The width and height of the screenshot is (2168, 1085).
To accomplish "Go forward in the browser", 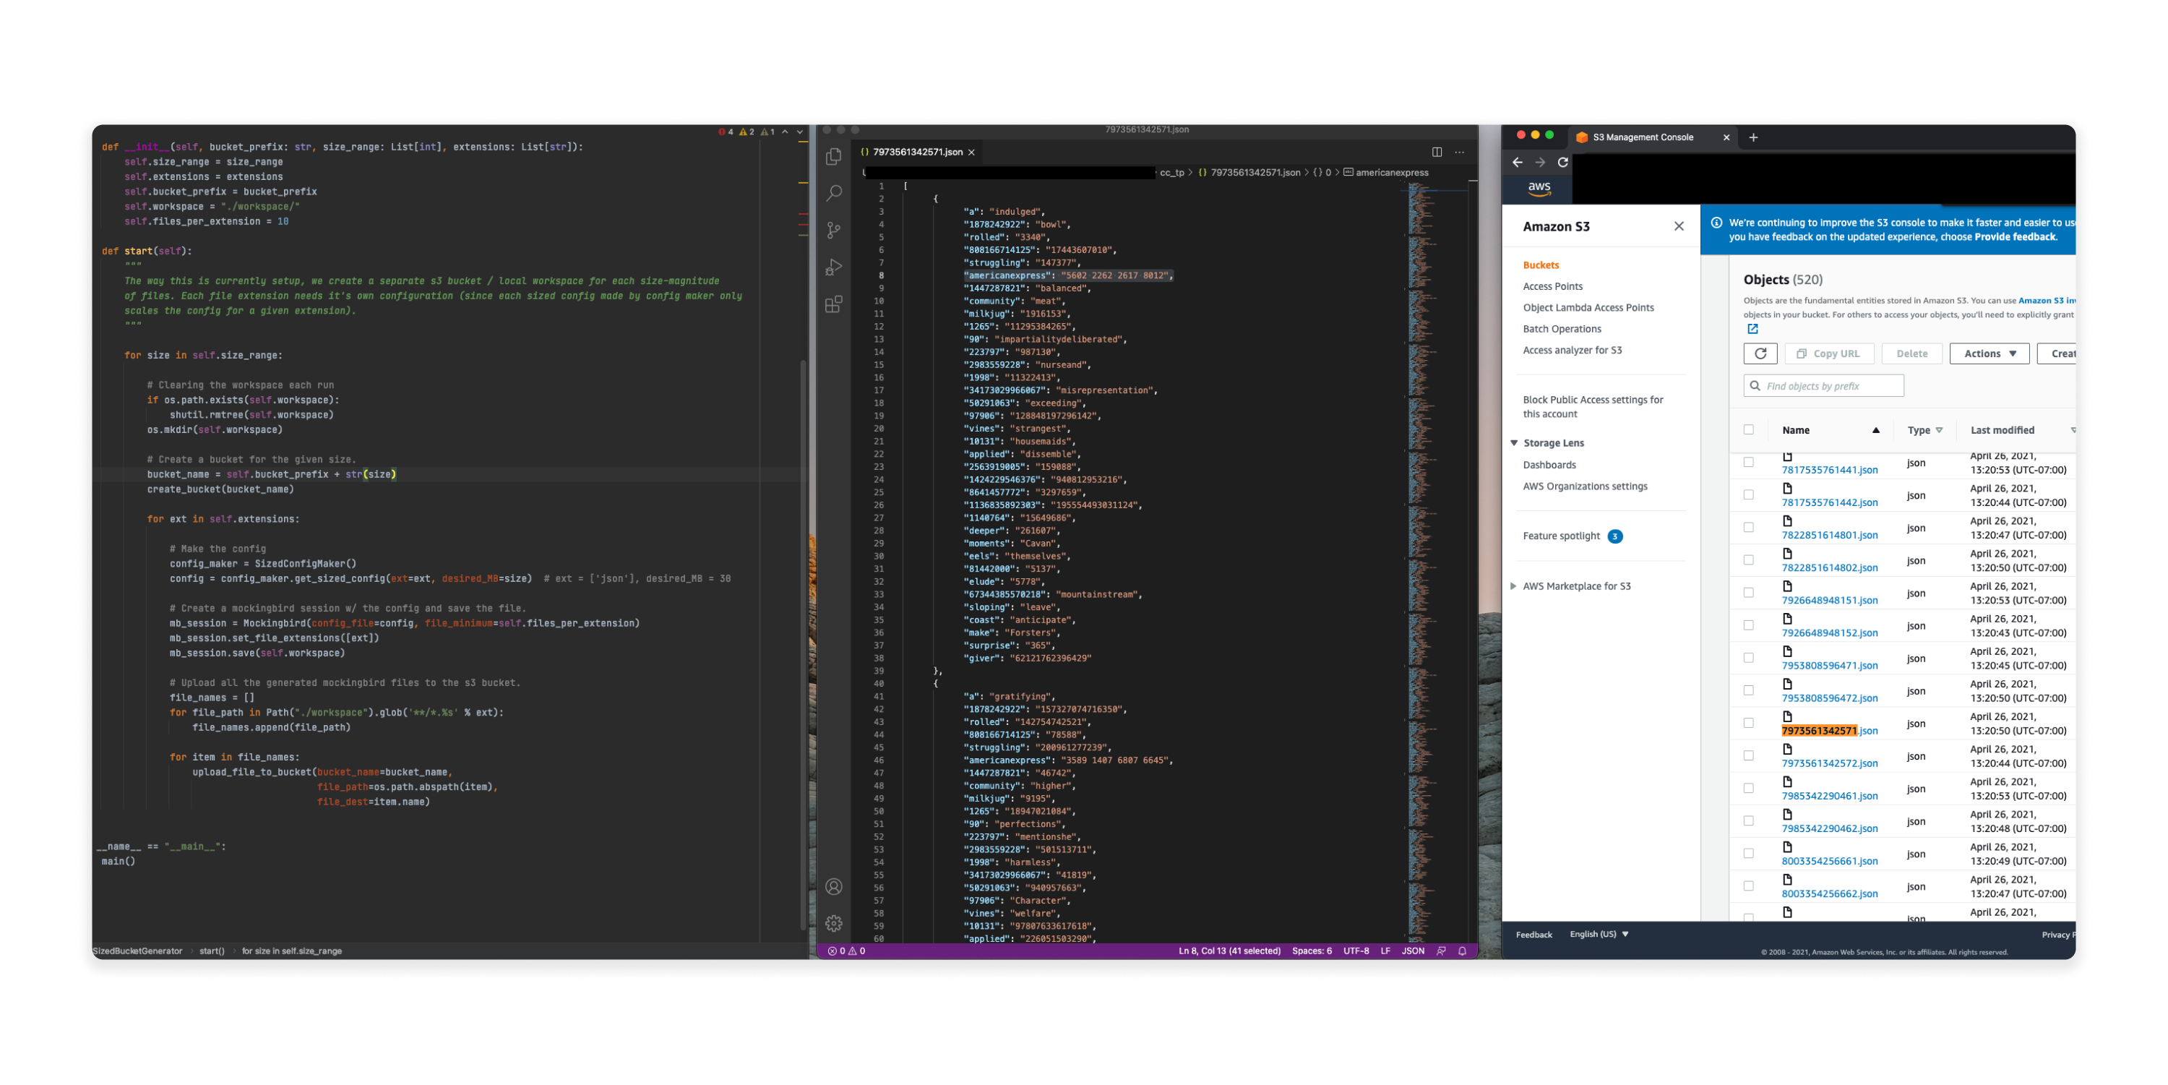I will (x=1539, y=163).
